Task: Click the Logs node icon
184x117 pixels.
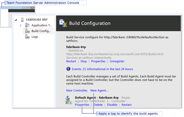Action: 27,37
